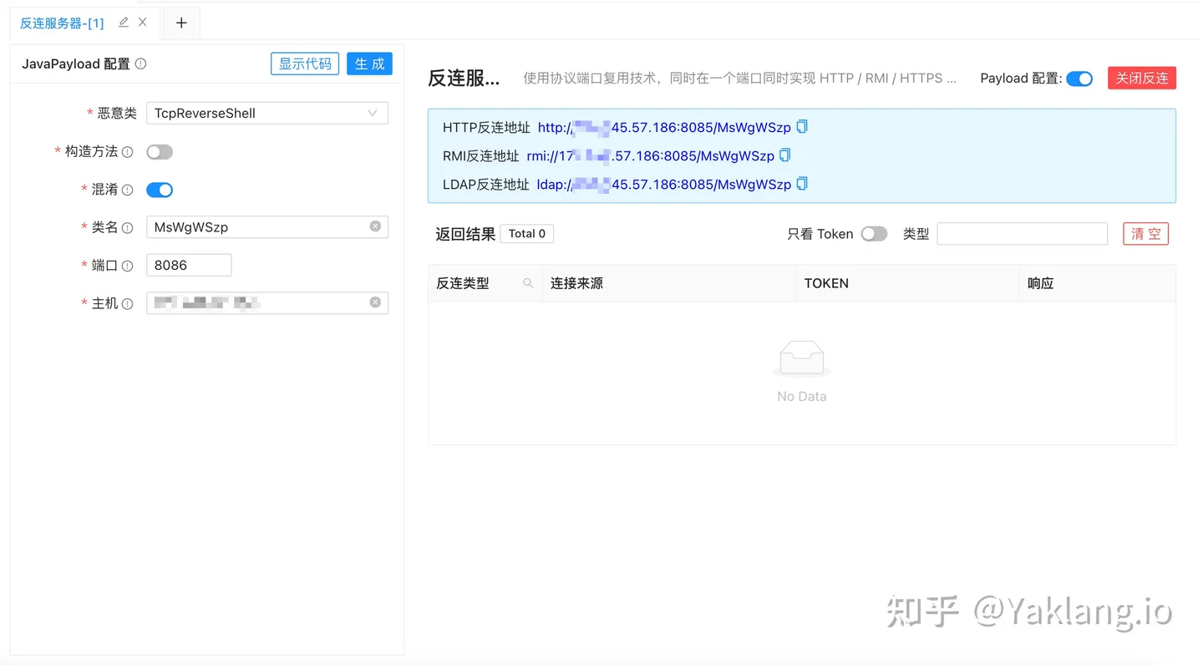
Task: Click the 返回结果 heading
Action: pos(465,234)
